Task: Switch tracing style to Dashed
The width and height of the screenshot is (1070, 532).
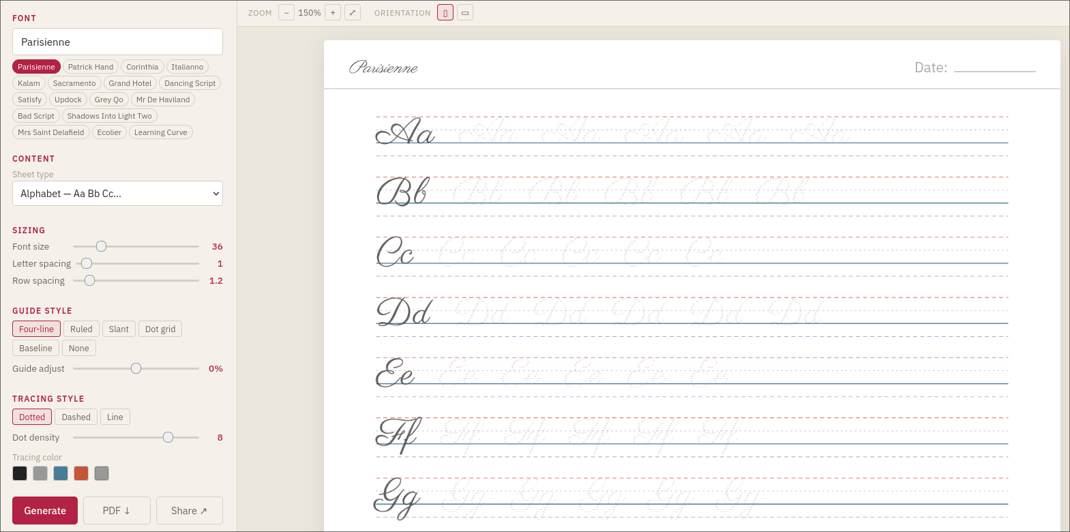Action: 76,417
